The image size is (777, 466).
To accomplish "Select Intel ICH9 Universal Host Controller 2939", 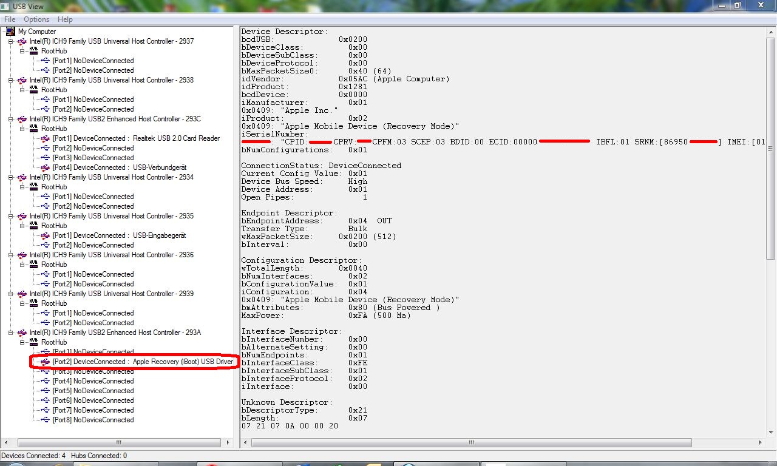I will [x=112, y=294].
